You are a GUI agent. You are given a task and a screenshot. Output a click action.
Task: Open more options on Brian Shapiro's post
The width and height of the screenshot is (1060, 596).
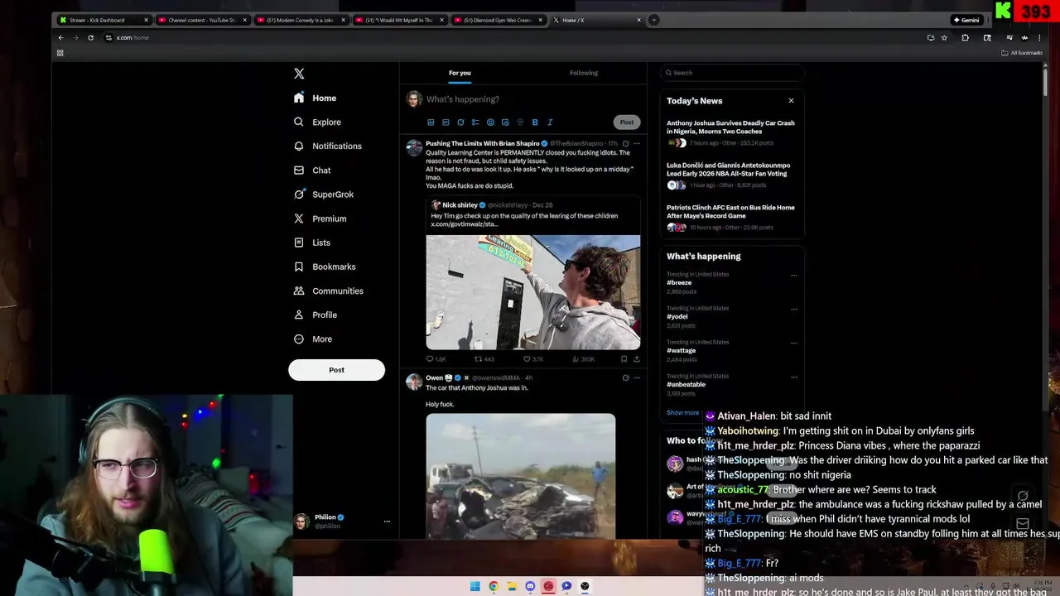(636, 144)
